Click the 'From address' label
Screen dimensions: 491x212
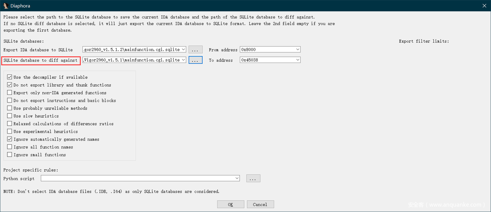pos(223,50)
